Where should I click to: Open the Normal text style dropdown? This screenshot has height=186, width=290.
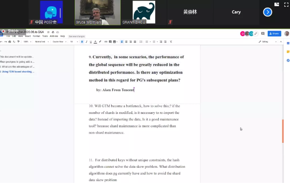coord(40,41)
